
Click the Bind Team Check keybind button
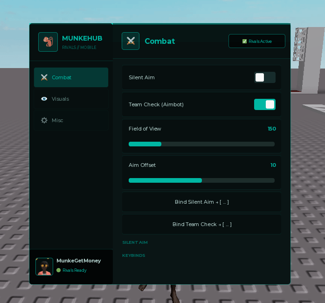point(202,224)
